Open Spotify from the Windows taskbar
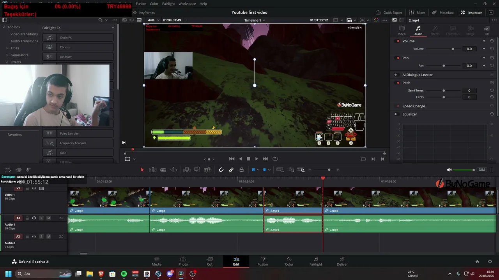 pyautogui.click(x=124, y=274)
